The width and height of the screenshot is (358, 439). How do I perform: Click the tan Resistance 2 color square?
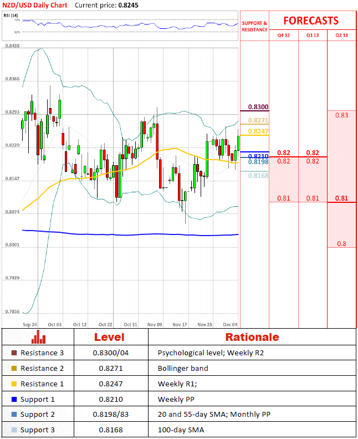tap(14, 369)
